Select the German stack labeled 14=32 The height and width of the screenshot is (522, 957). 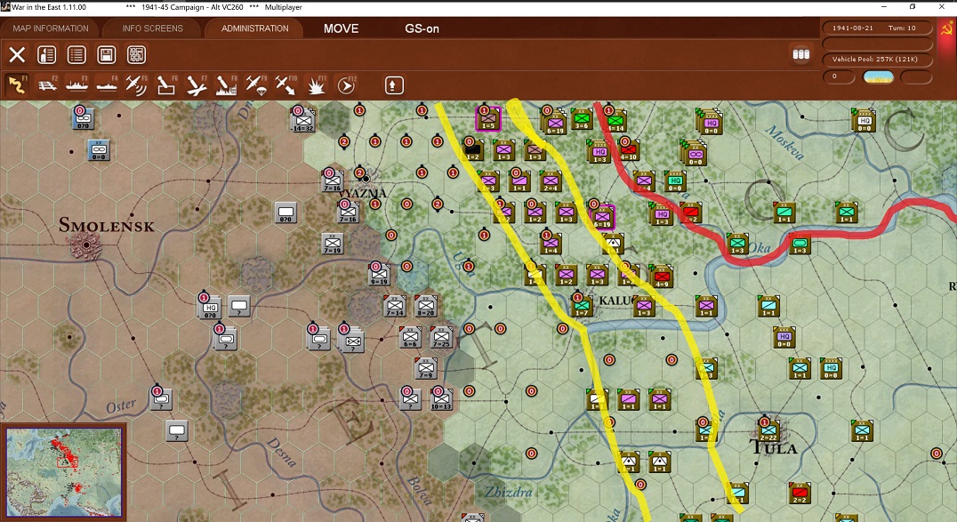tap(303, 120)
